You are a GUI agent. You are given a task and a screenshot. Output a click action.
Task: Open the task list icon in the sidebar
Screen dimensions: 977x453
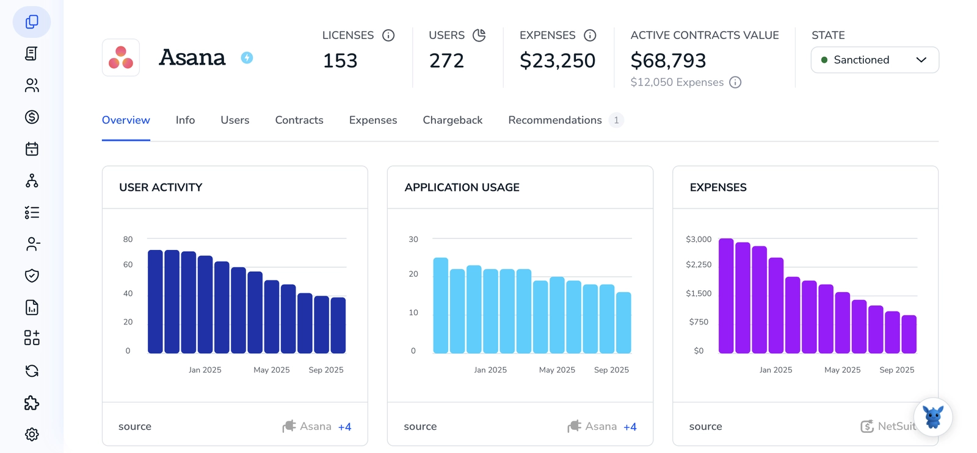[32, 212]
